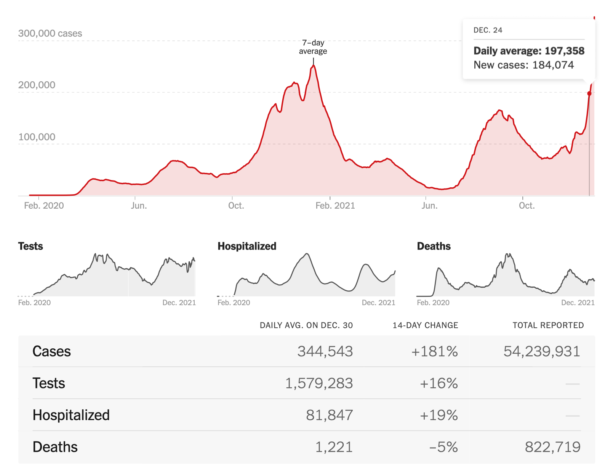Viewport: 605px width, 467px height.
Task: Select the total cases value 54,239,931
Action: [542, 351]
